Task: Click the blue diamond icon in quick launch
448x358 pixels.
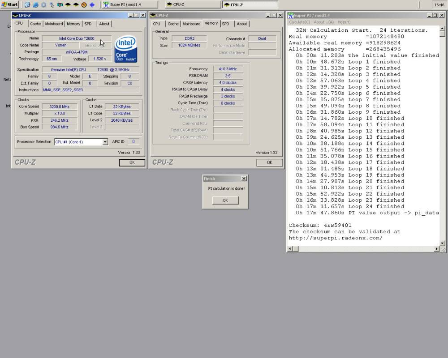Action: tap(92, 5)
